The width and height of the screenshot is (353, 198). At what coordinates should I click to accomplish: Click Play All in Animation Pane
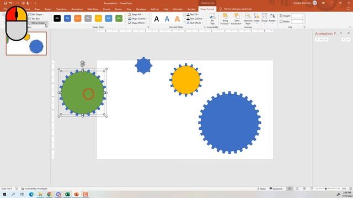(322, 40)
